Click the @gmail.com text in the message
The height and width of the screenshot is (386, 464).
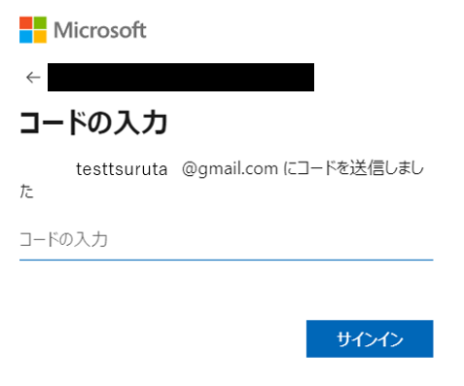tap(230, 169)
